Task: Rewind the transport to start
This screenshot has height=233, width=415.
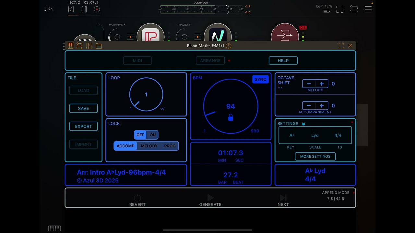Action: click(x=71, y=9)
